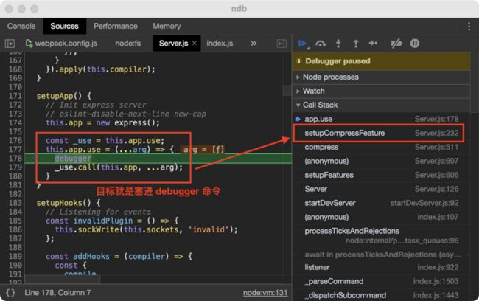Screen dimensions: 479x301
Task: Open the Performance tab
Action: 116,27
